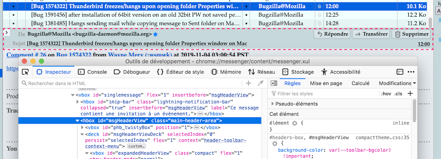Screen dimensions: 441x159
Task: Collapse the vbox expandedHeaderView node
Action: [x=87, y=153]
